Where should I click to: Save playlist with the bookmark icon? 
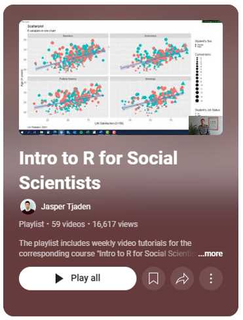click(x=153, y=279)
